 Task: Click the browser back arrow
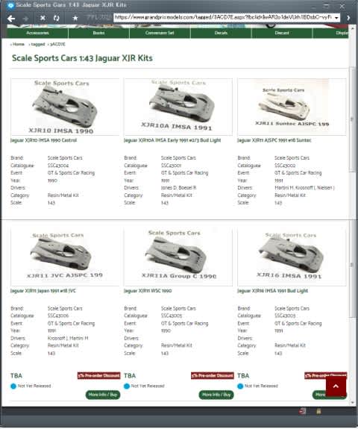11,19
